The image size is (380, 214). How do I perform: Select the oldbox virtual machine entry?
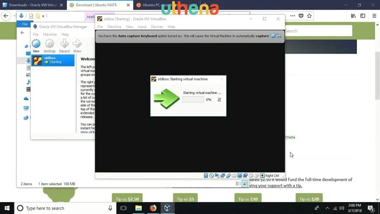tap(53, 60)
